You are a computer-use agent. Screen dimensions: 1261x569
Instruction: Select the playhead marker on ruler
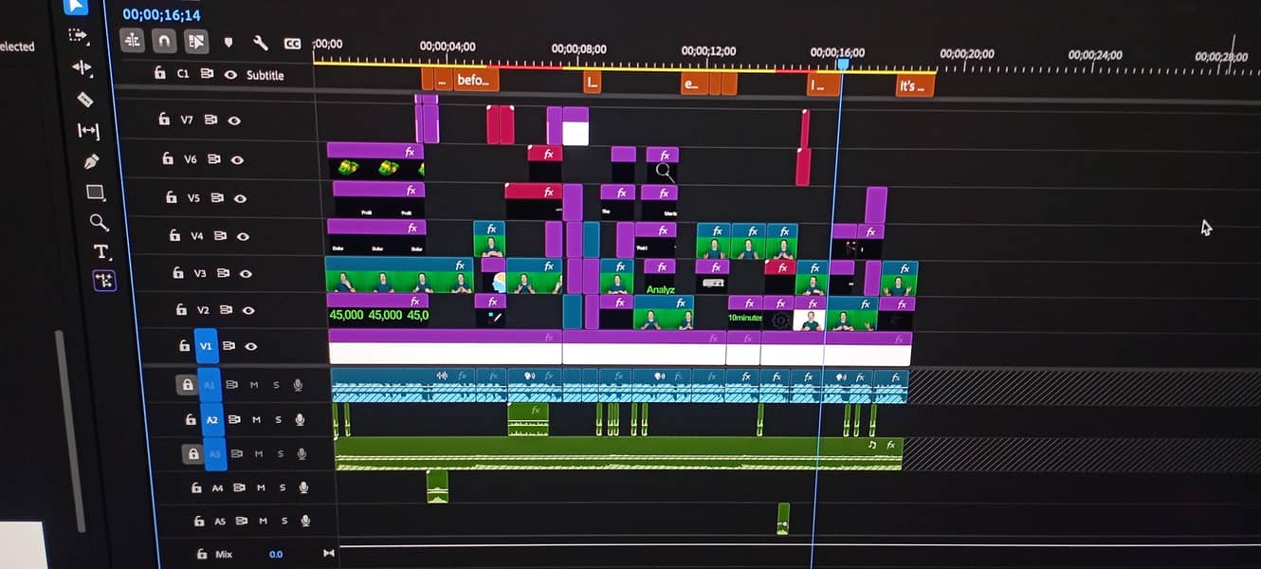pyautogui.click(x=842, y=64)
